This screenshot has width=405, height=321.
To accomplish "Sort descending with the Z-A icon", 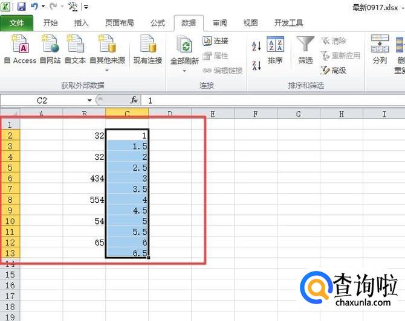I will point(256,65).
